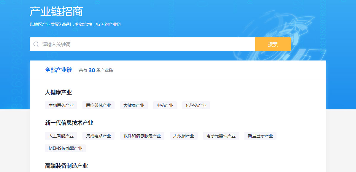Select the 大数据产业 tag
This screenshot has height=172, width=356.
184,136
